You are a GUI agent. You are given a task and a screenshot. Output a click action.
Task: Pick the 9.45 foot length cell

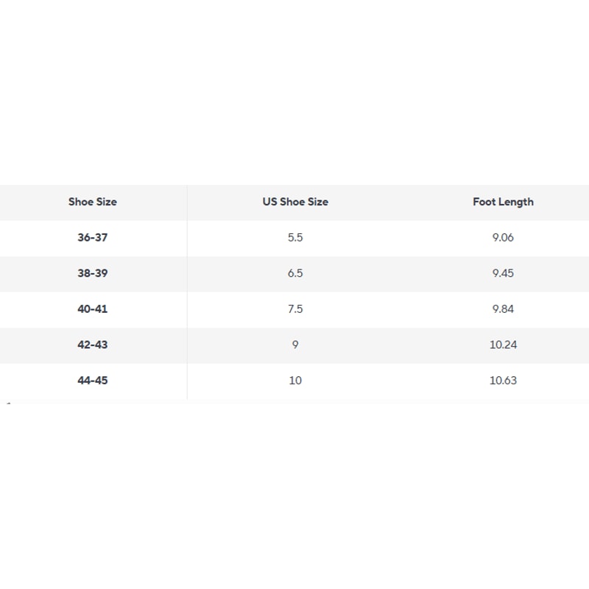click(x=503, y=273)
